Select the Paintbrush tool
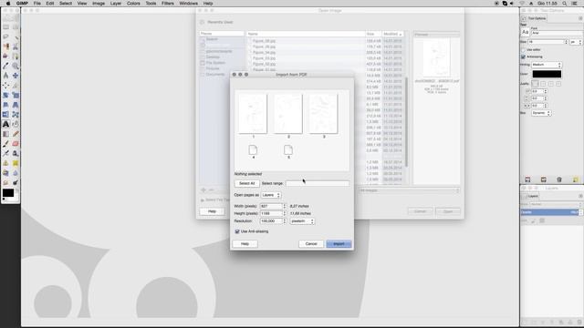 point(6,144)
